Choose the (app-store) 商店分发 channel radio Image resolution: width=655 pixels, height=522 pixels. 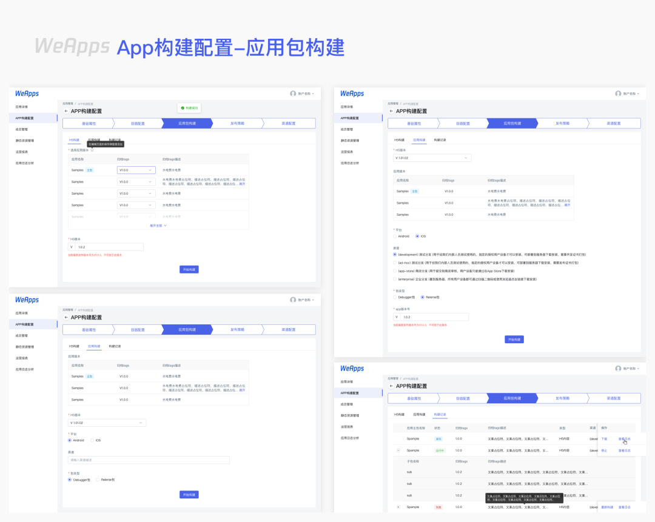395,271
